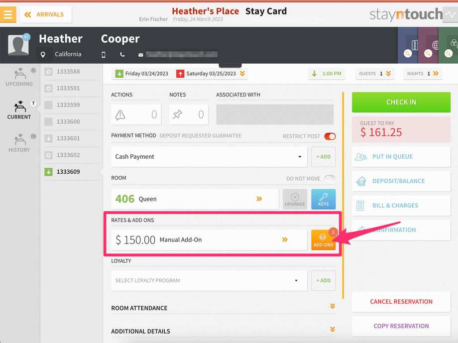Image resolution: width=458 pixels, height=343 pixels.
Task: Select reservation 1333591
Action: point(72,88)
